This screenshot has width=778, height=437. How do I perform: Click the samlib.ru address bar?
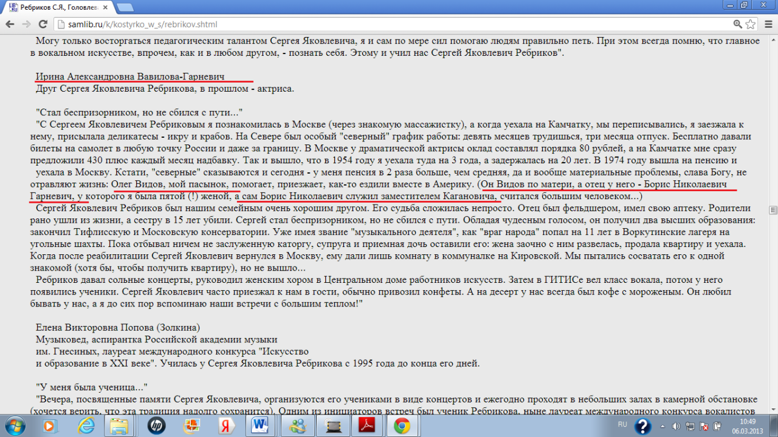point(389,24)
